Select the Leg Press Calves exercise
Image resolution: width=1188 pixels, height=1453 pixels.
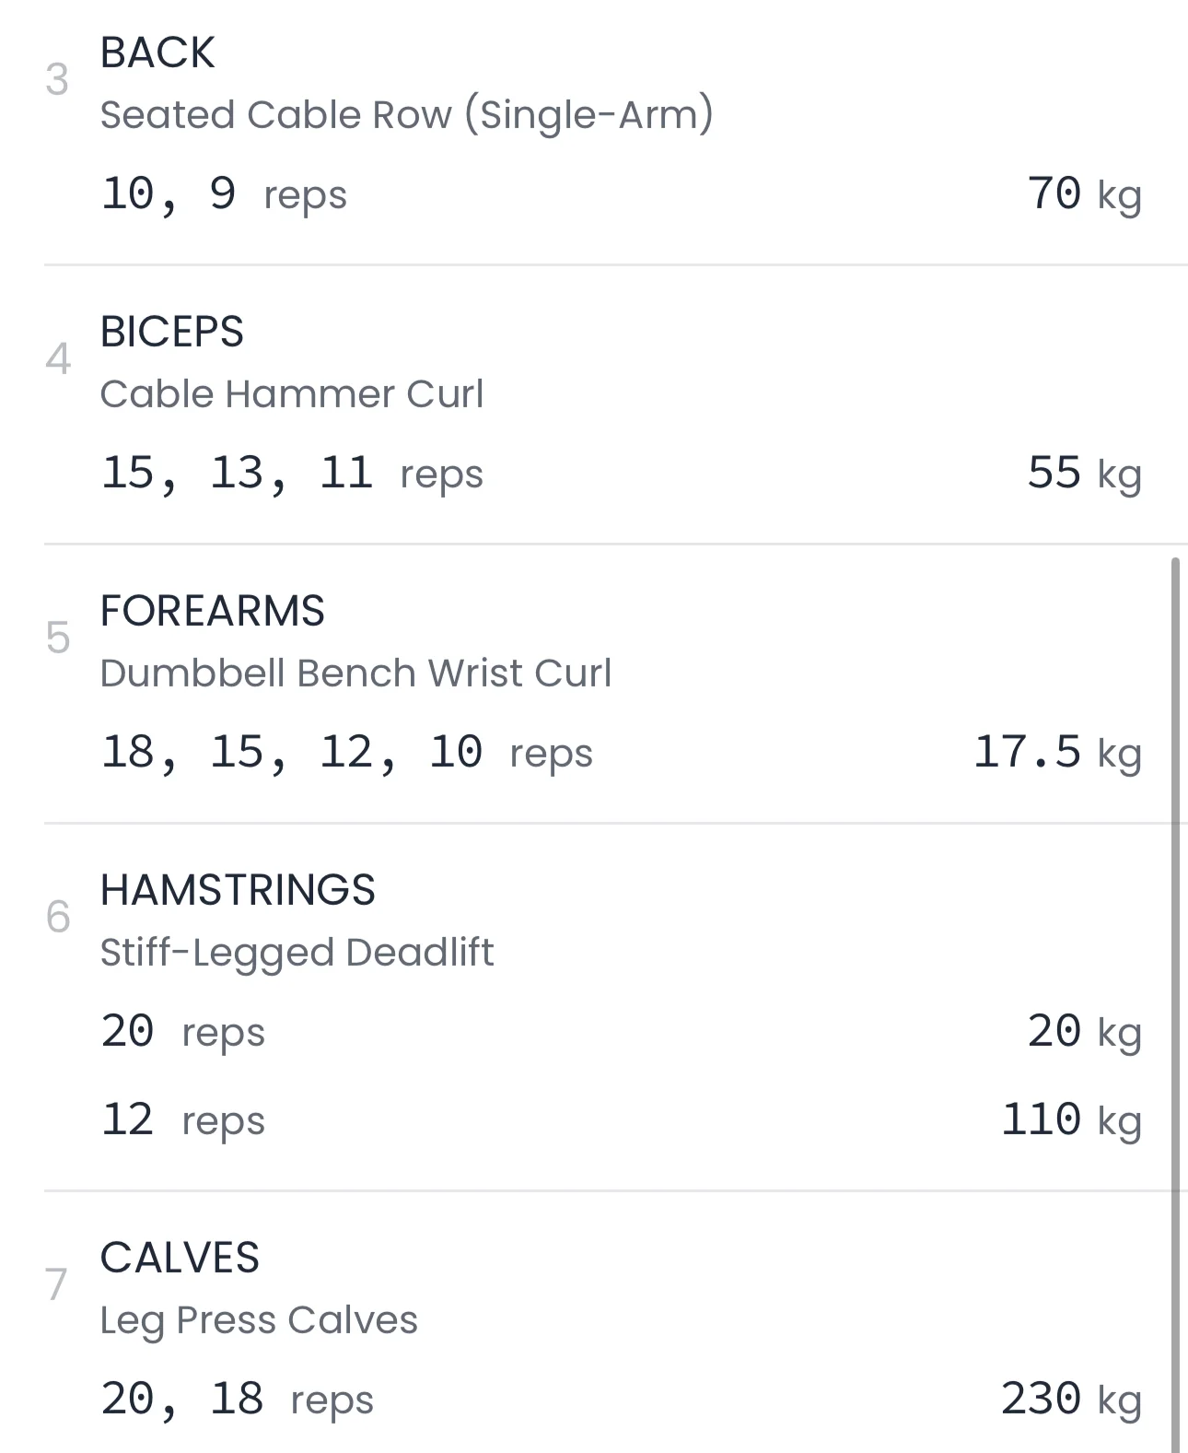pyautogui.click(x=259, y=1320)
